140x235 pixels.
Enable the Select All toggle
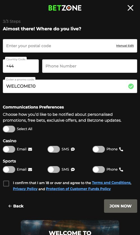9,129
